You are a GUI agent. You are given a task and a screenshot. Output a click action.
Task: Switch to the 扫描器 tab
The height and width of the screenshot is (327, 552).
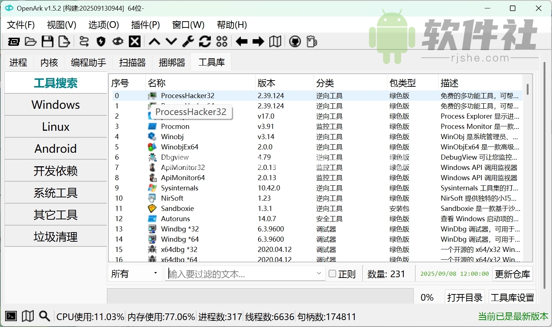(132, 62)
